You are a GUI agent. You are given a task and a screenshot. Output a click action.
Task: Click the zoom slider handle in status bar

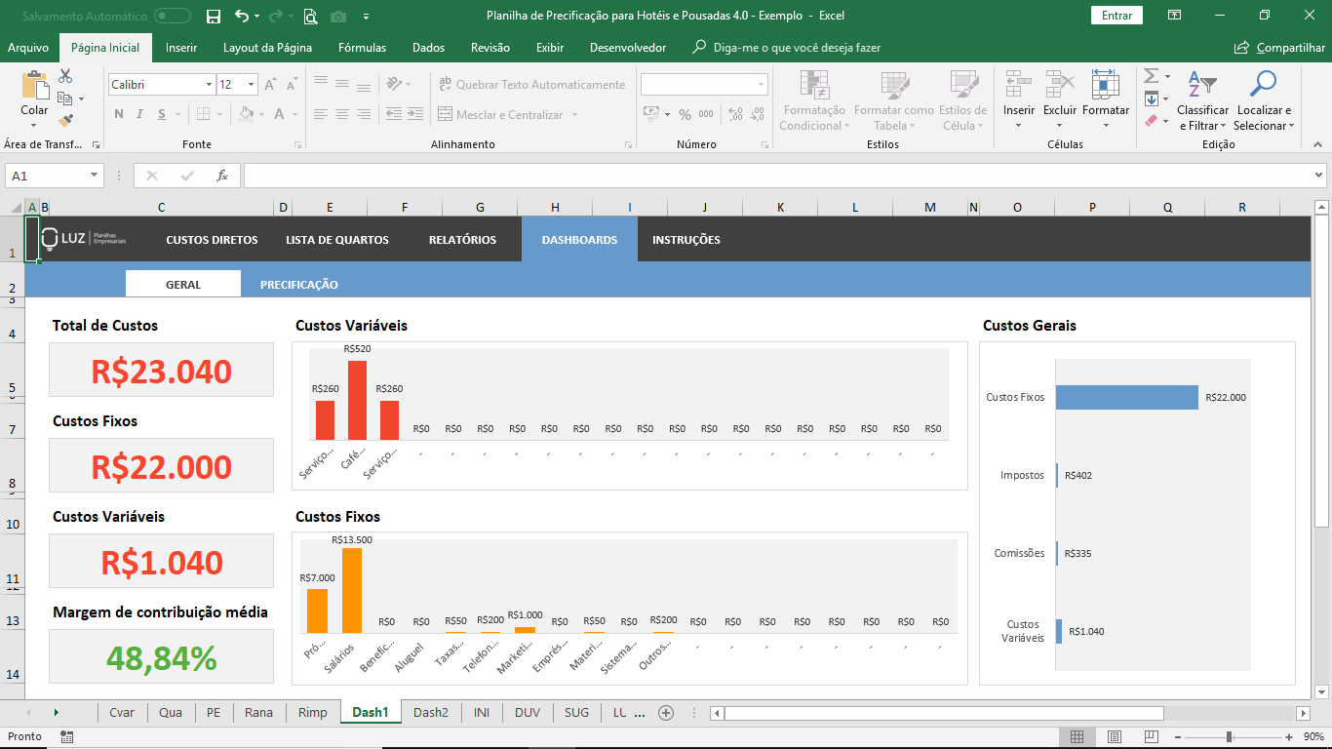coord(1229,736)
